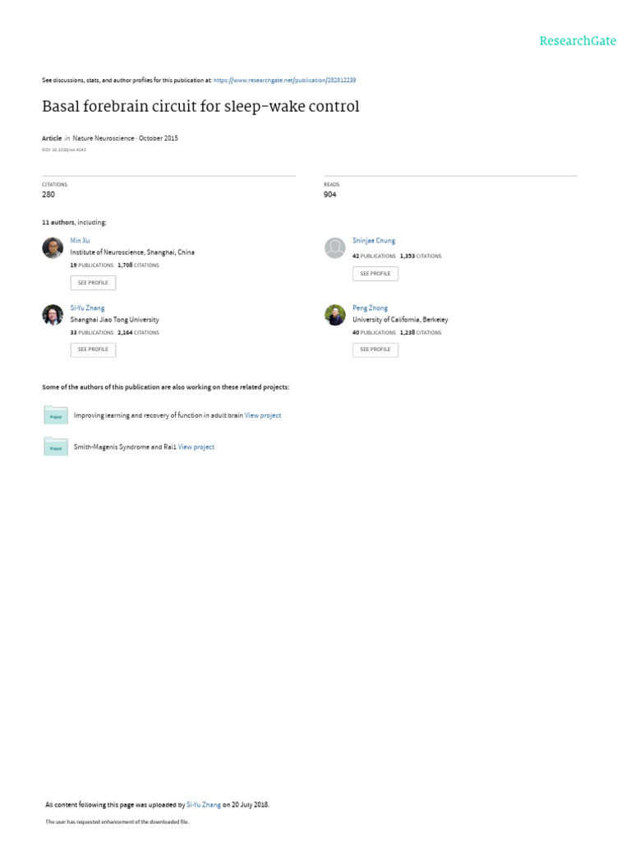Click Min Xu's profile photo
This screenshot has height=842, width=631.
click(53, 248)
